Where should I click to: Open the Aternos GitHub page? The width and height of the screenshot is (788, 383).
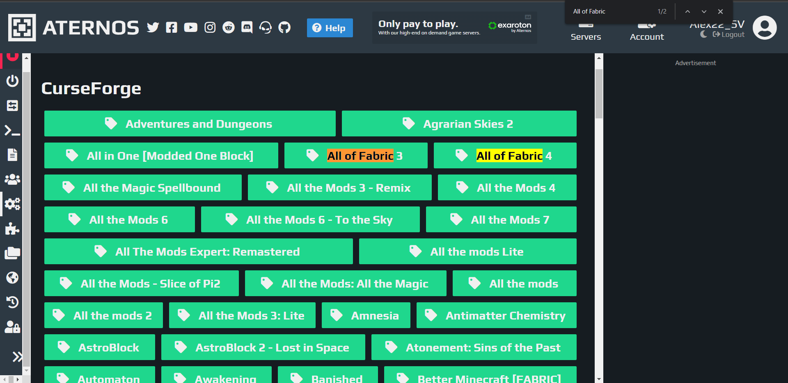[x=284, y=27]
